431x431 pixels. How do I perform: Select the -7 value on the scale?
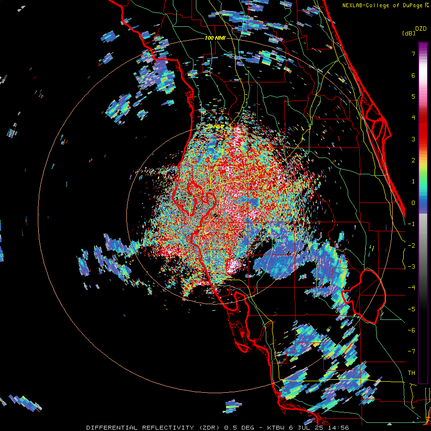coord(411,352)
